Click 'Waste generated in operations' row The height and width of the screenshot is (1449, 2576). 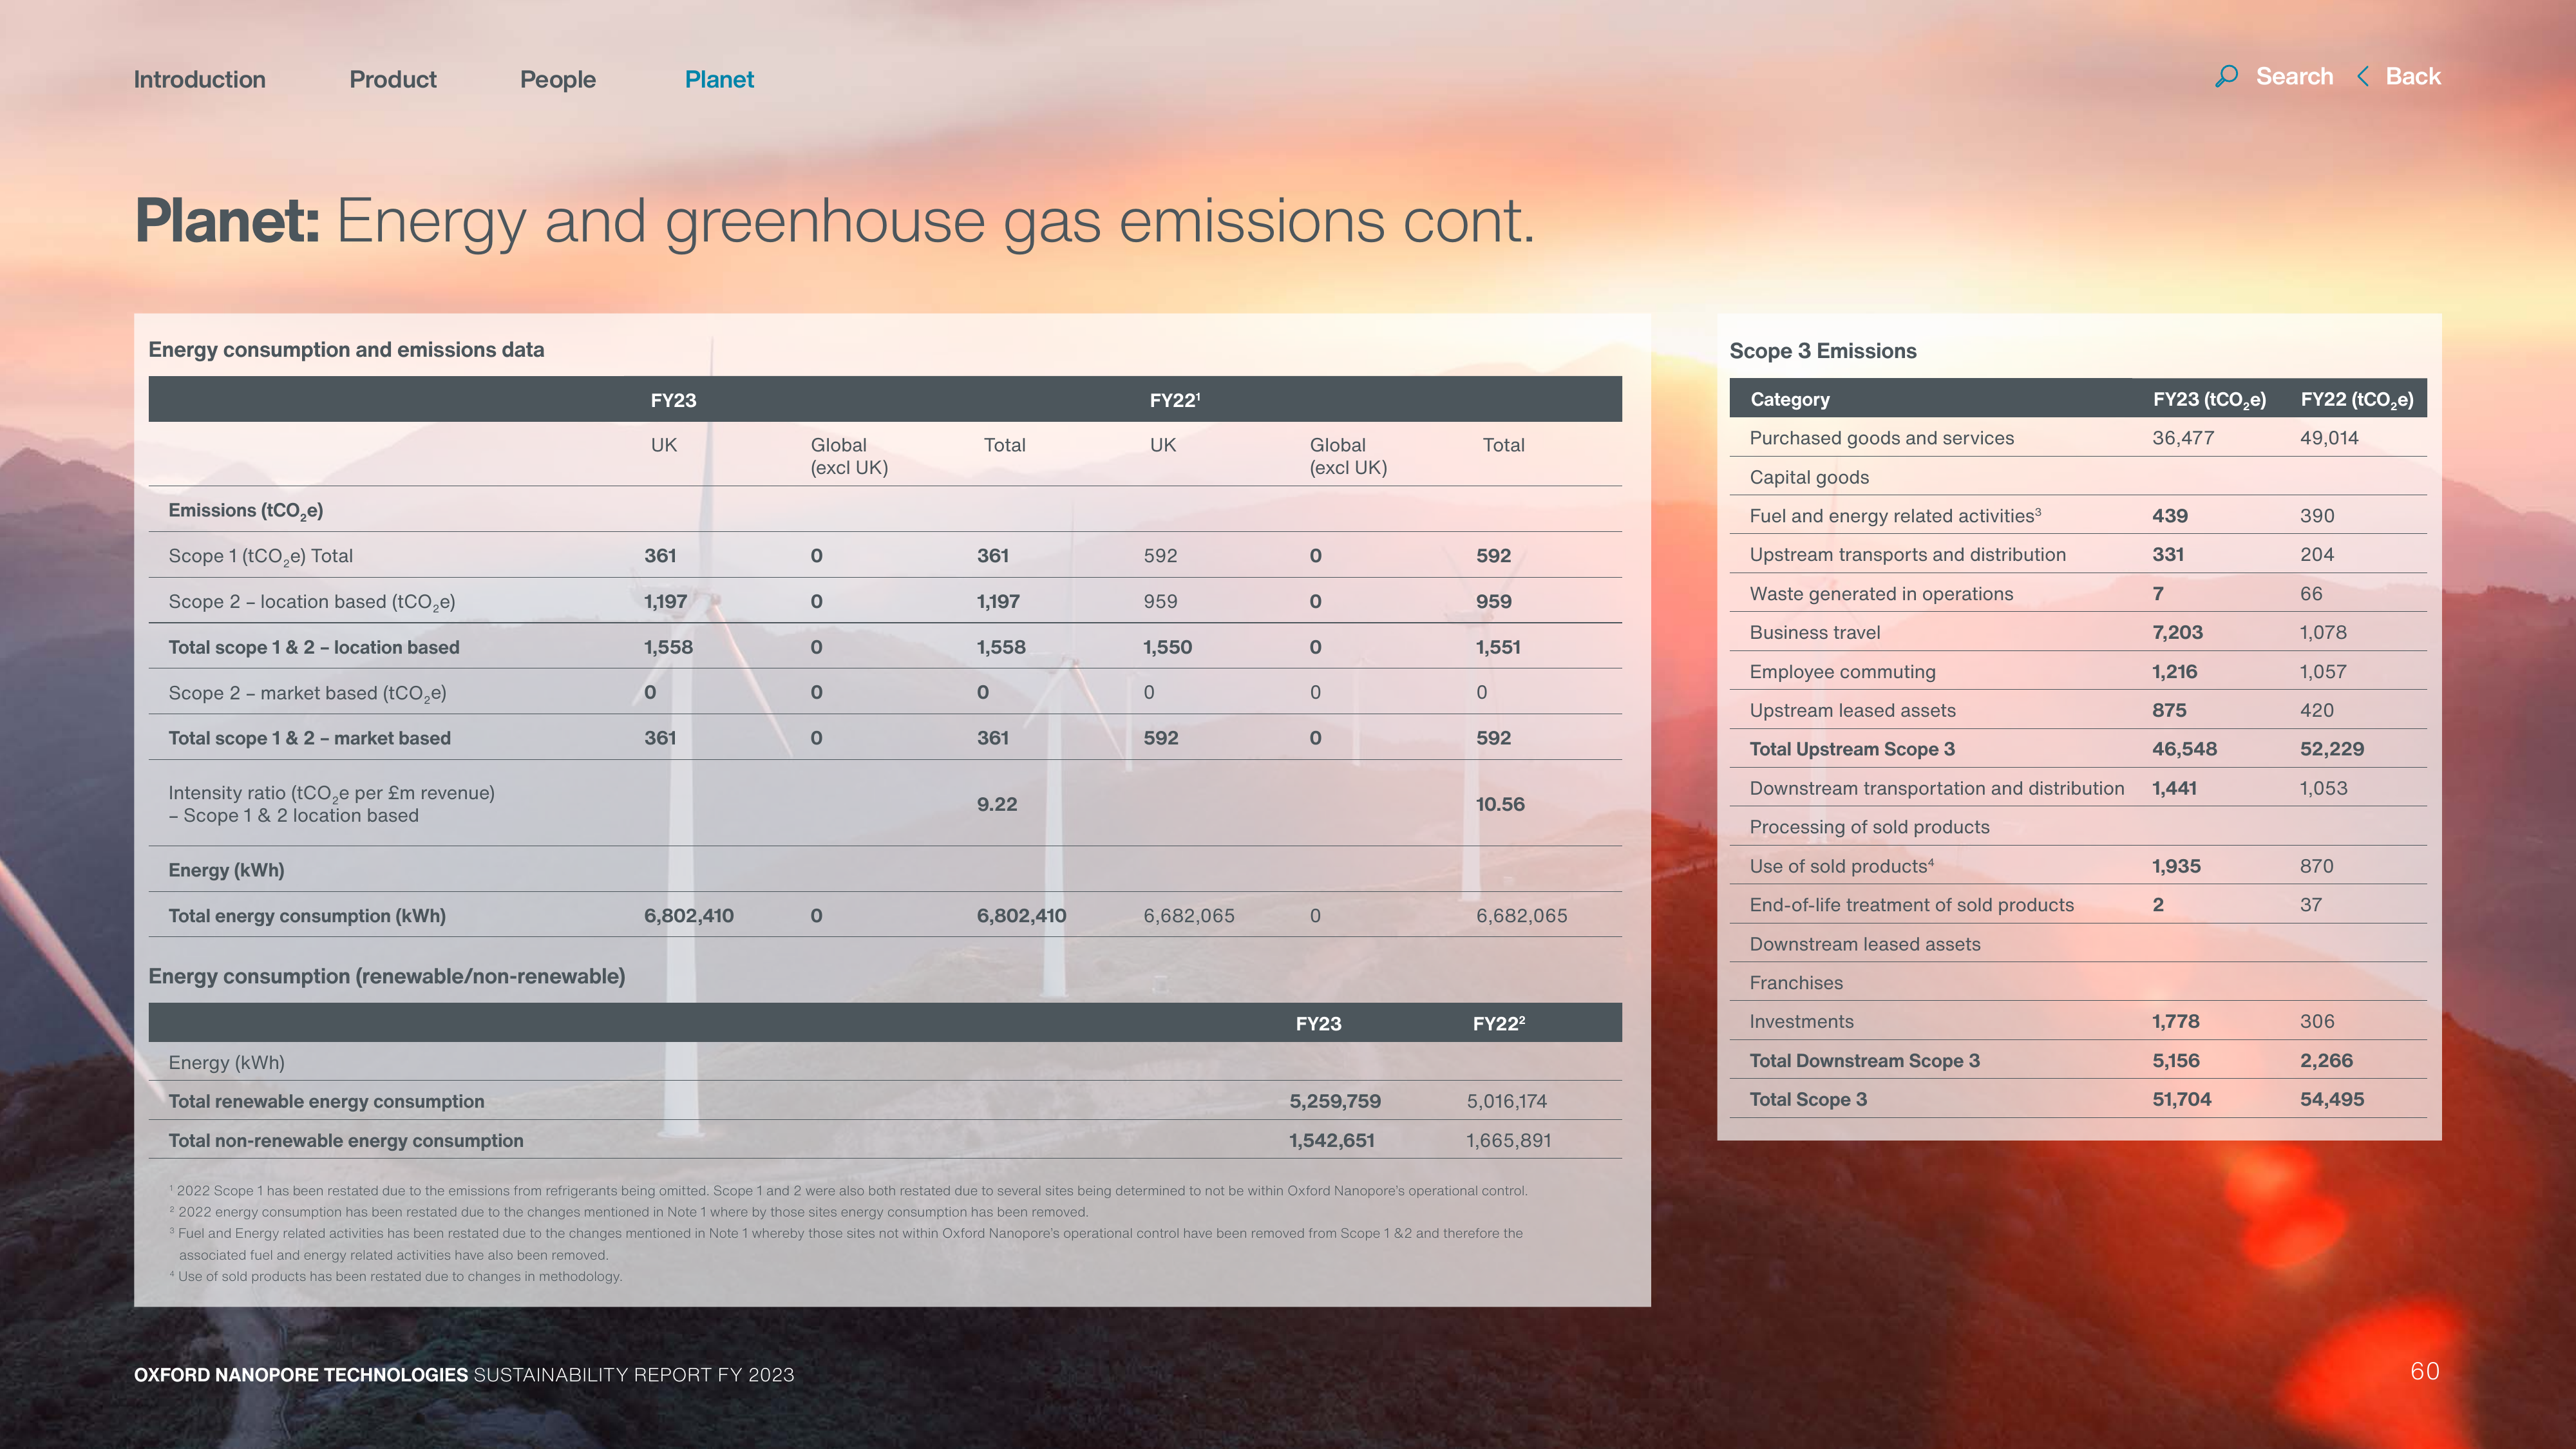[x=2078, y=594]
